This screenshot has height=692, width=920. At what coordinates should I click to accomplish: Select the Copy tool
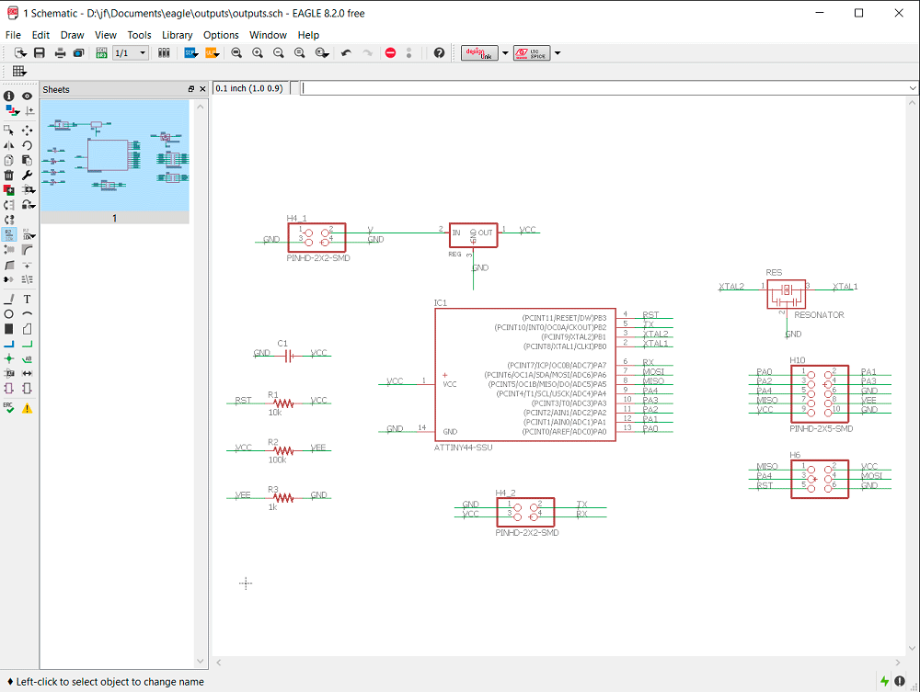tap(9, 160)
